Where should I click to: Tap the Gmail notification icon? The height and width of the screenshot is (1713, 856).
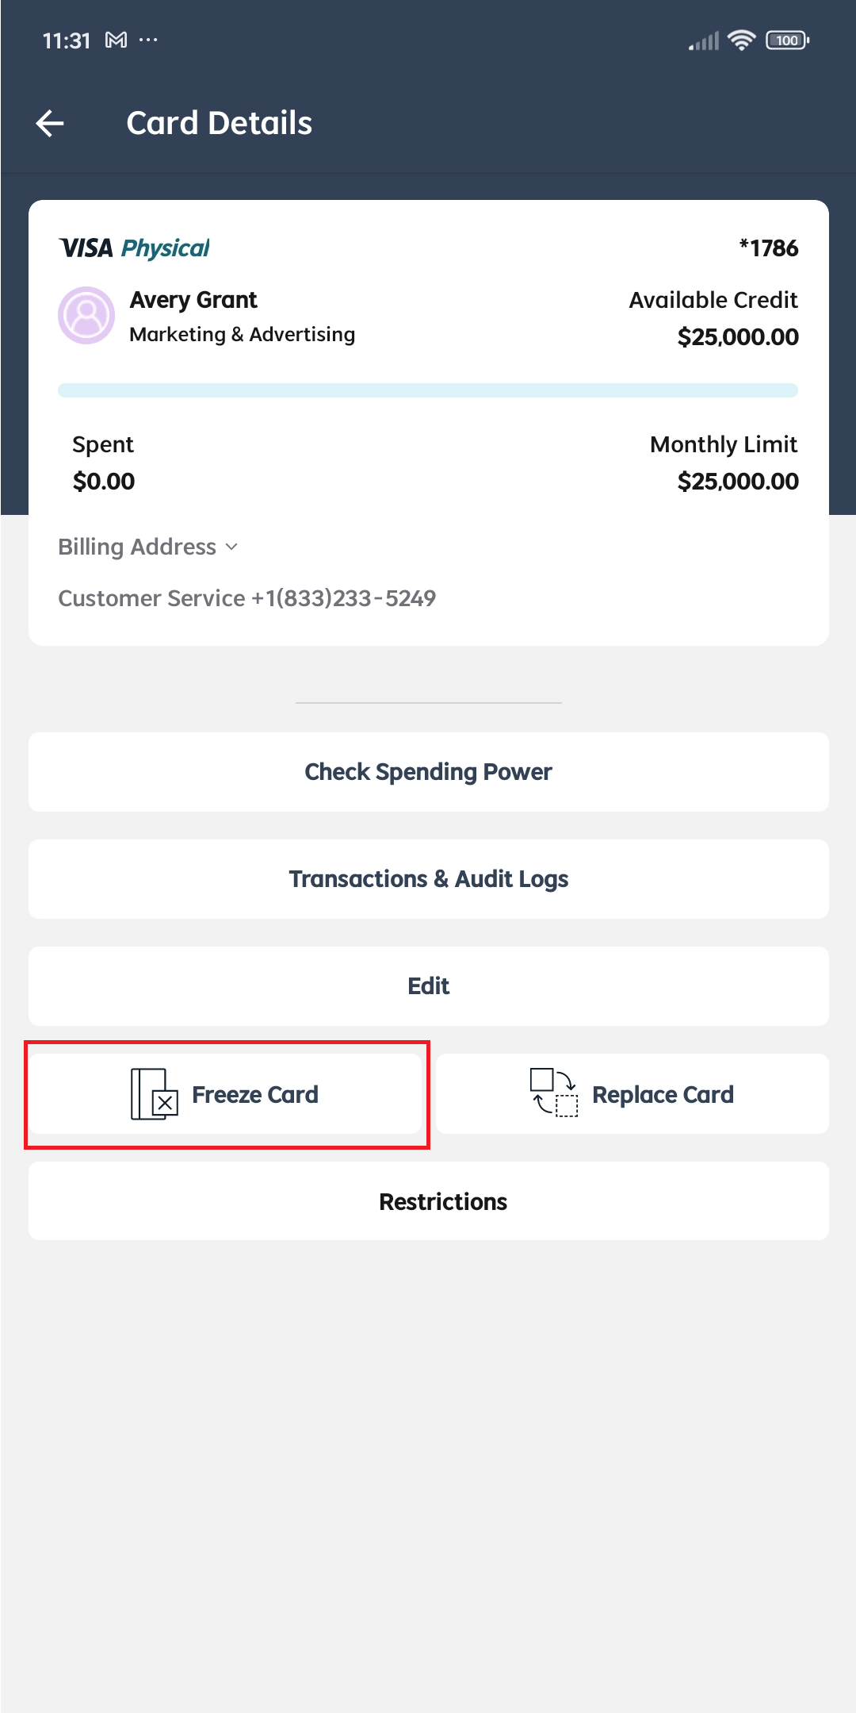(x=116, y=40)
